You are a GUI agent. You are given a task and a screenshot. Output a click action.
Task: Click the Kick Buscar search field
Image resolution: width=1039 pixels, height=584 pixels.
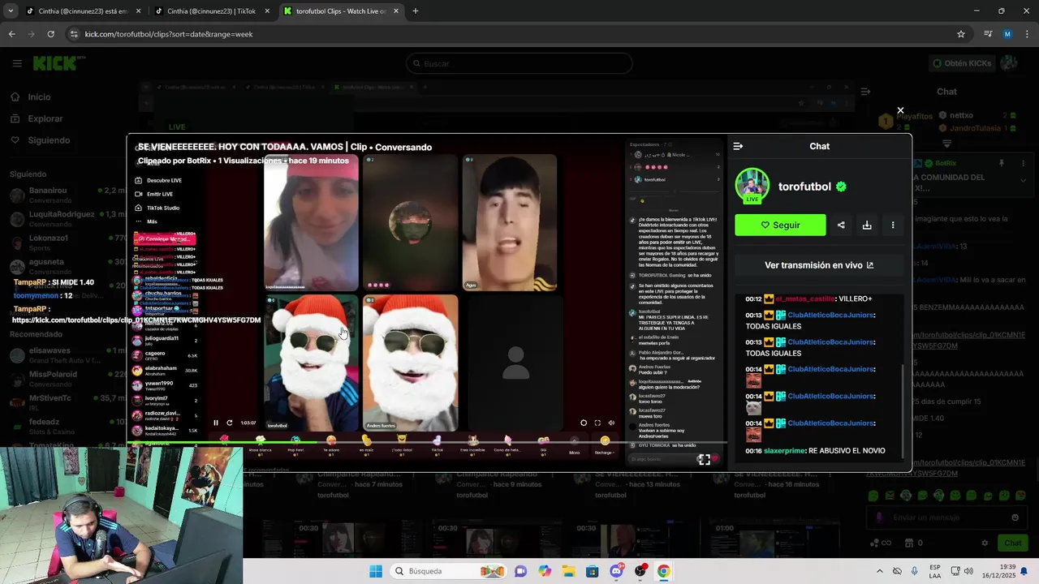point(519,63)
